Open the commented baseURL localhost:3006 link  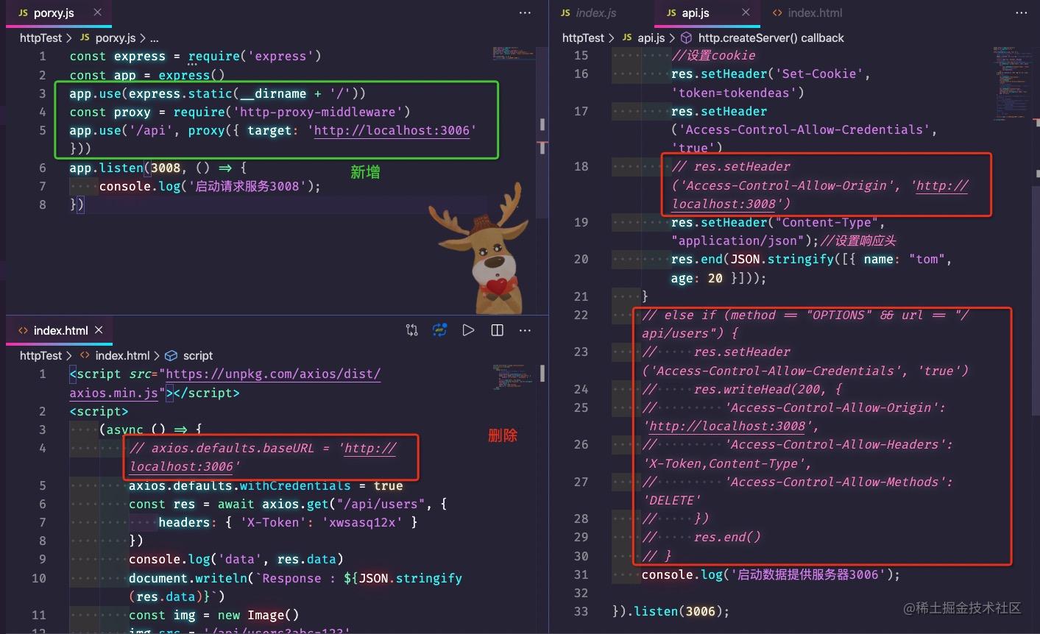click(x=370, y=448)
